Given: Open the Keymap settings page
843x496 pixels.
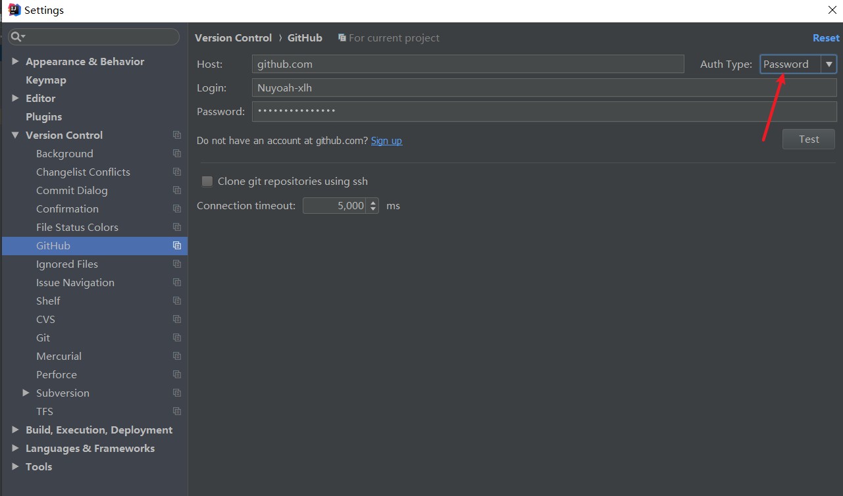Looking at the screenshot, I should click(x=46, y=80).
